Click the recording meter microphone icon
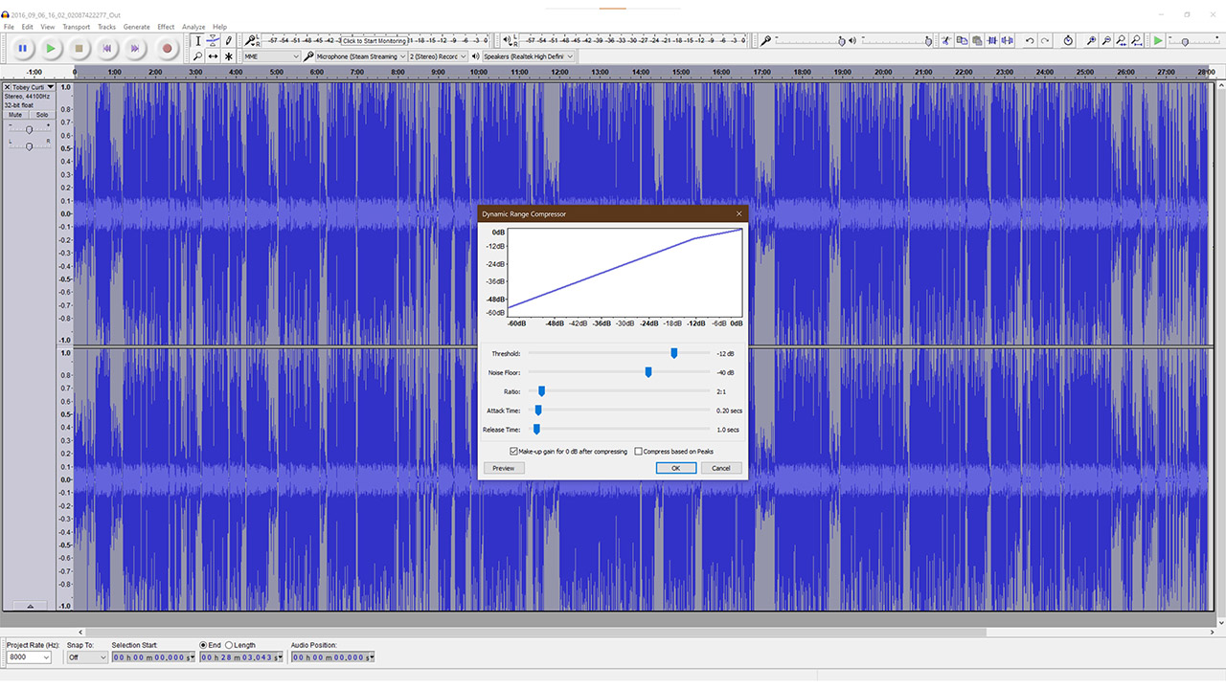This screenshot has height=689, width=1226. click(250, 40)
